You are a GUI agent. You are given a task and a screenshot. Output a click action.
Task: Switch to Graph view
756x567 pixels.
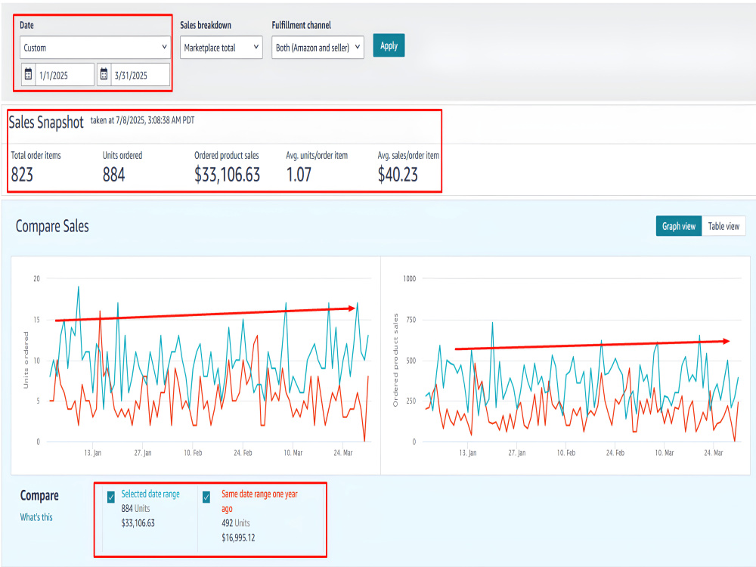(678, 225)
